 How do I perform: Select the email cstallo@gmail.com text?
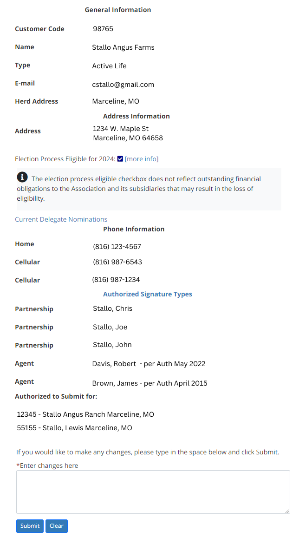tap(123, 85)
